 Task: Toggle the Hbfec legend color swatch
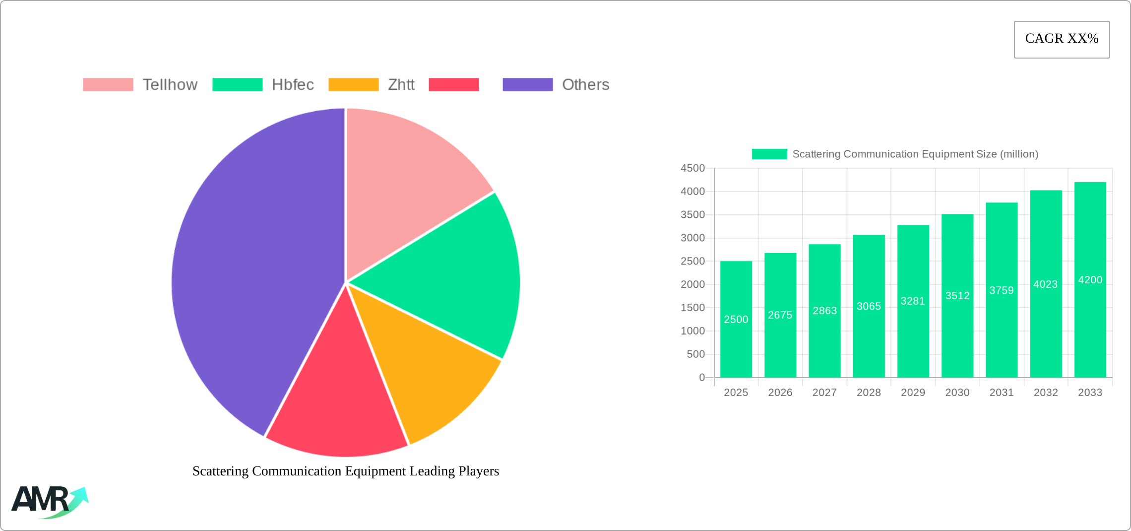click(x=237, y=85)
